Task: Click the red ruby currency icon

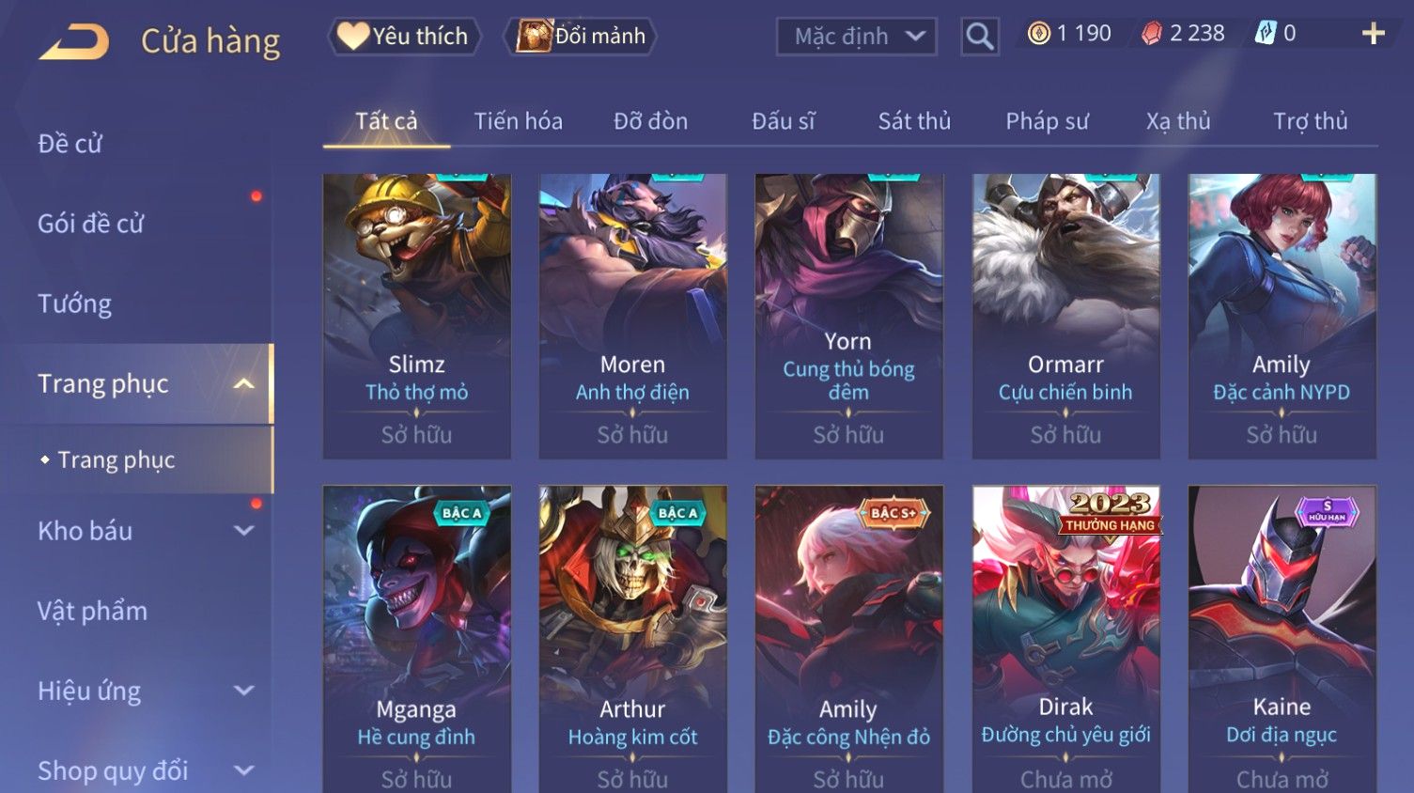Action: [1151, 34]
